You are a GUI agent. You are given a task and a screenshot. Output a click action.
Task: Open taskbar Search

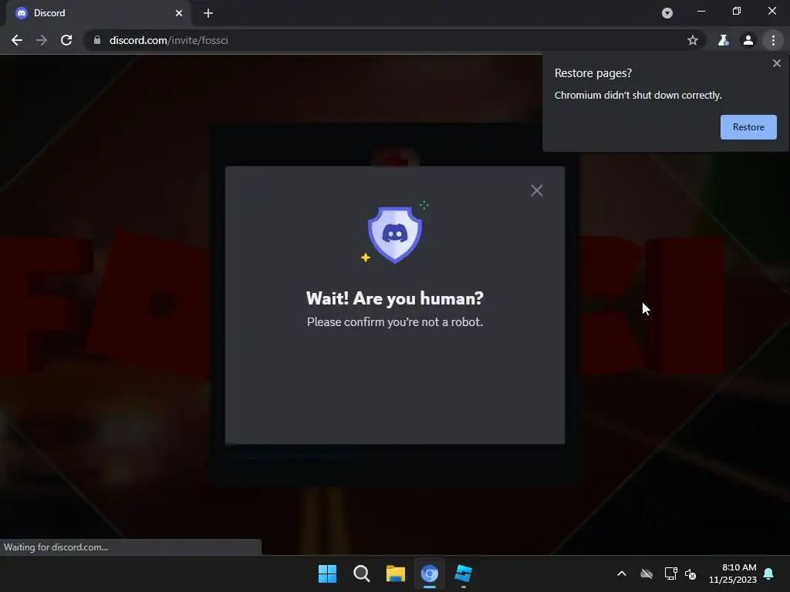(362, 573)
